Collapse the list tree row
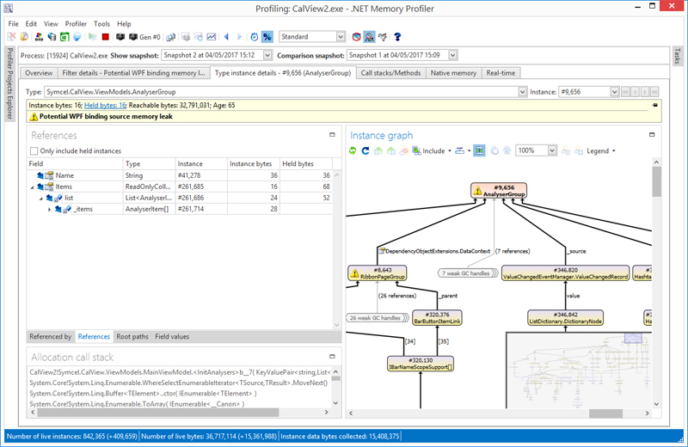The image size is (688, 447). coord(40,199)
